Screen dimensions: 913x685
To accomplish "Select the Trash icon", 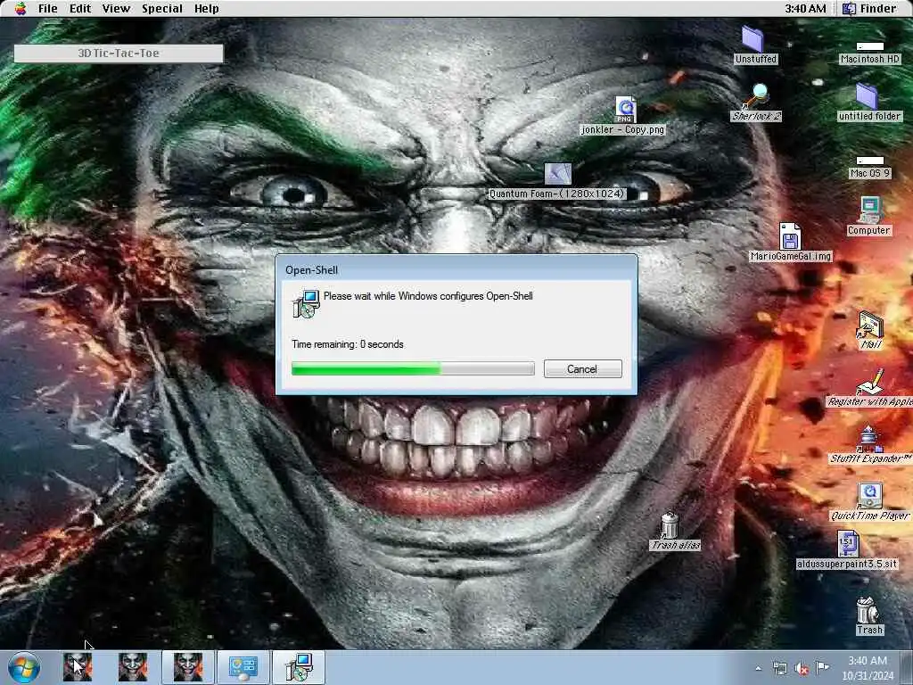I will [x=867, y=610].
